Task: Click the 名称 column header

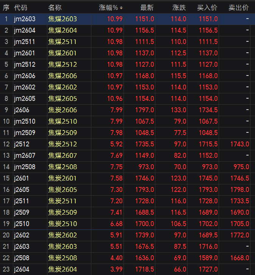Action: point(55,8)
